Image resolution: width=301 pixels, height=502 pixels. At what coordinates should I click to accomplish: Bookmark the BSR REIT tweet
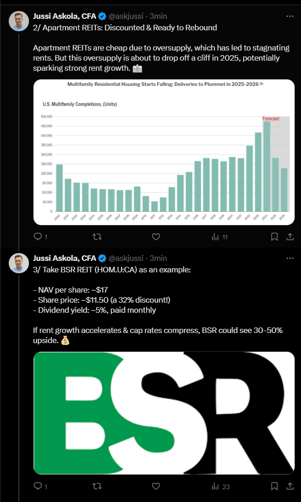coord(274,486)
